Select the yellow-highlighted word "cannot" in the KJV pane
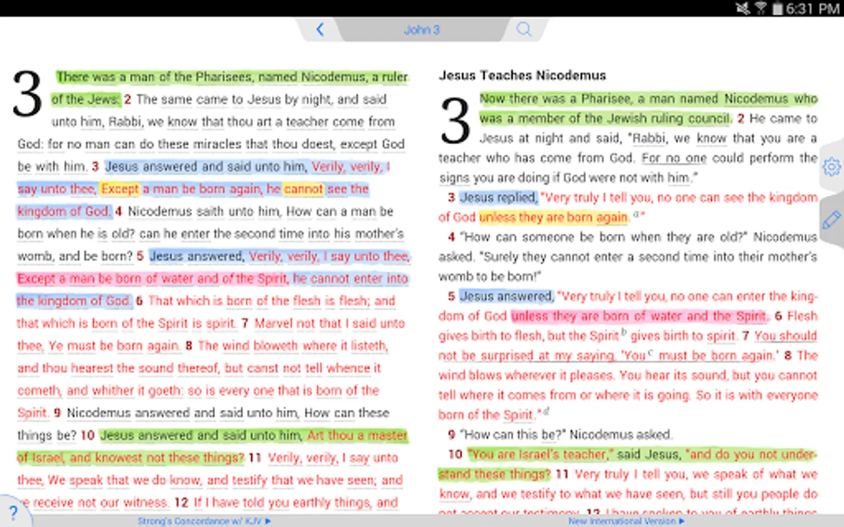This screenshot has height=527, width=844. 304,189
